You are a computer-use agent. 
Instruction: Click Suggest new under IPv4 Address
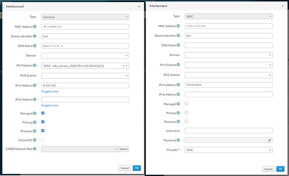click(x=50, y=92)
